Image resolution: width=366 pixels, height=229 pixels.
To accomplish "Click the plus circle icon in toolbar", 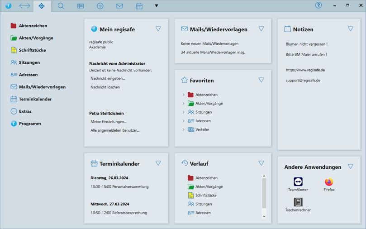I will (100, 6).
